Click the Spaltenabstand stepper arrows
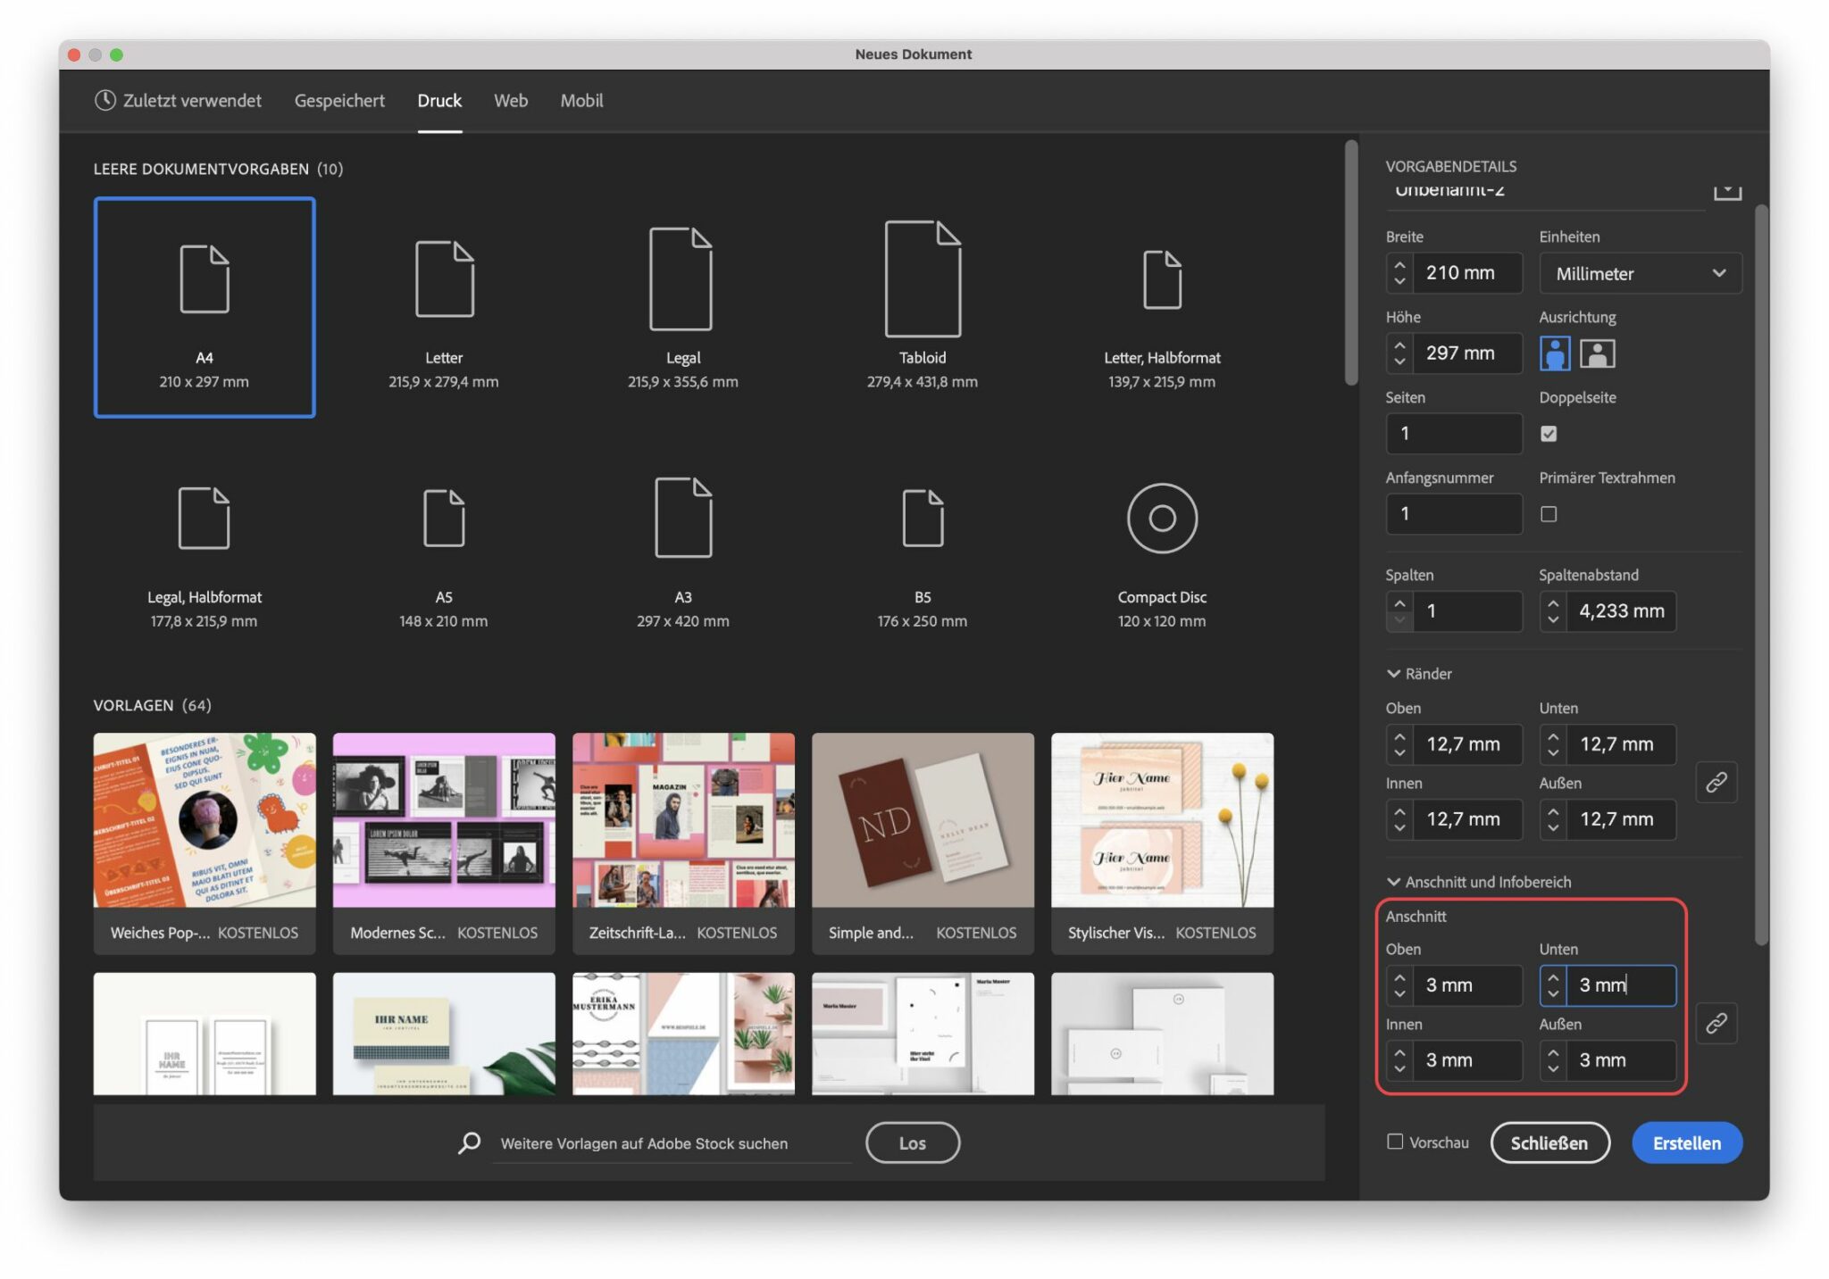Image resolution: width=1829 pixels, height=1279 pixels. [1553, 611]
